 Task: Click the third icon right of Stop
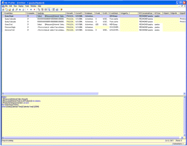click(x=46, y=10)
